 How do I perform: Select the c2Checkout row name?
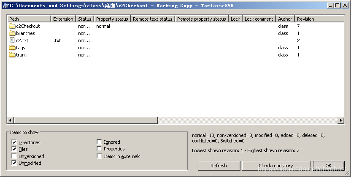click(28, 26)
